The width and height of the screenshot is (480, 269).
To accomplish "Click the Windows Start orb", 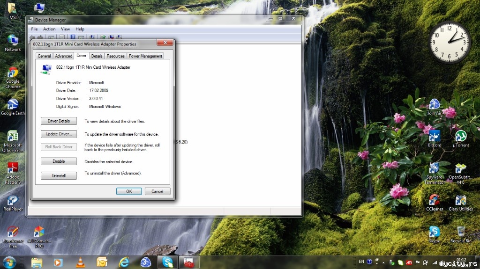I will click(9, 262).
